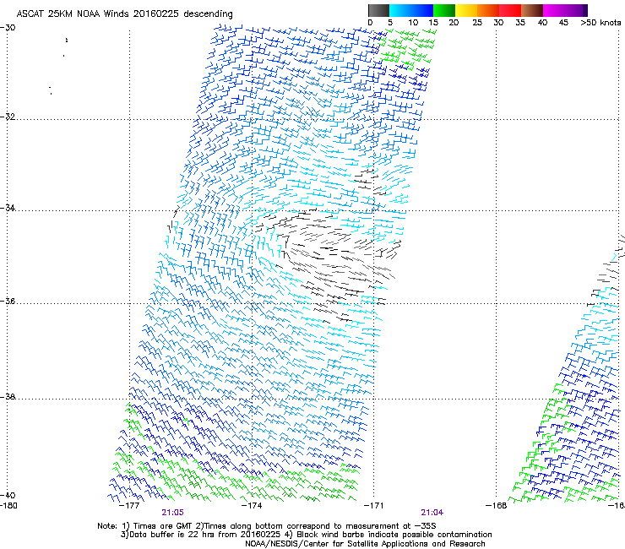Viewport: 625px width, 549px height.
Task: Click the '25' label under color scale
Action: [x=477, y=23]
